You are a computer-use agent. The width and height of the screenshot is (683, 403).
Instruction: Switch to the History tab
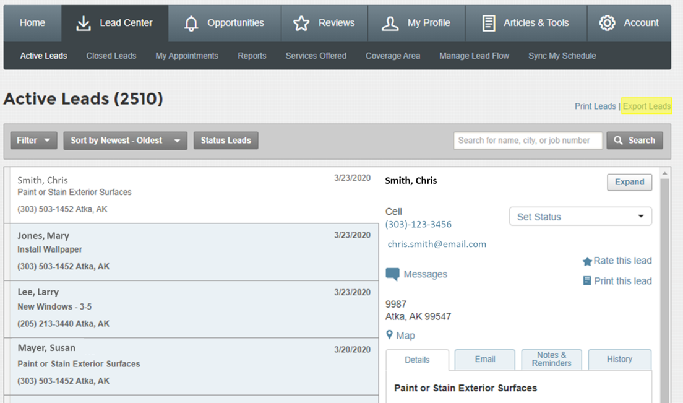coord(619,360)
